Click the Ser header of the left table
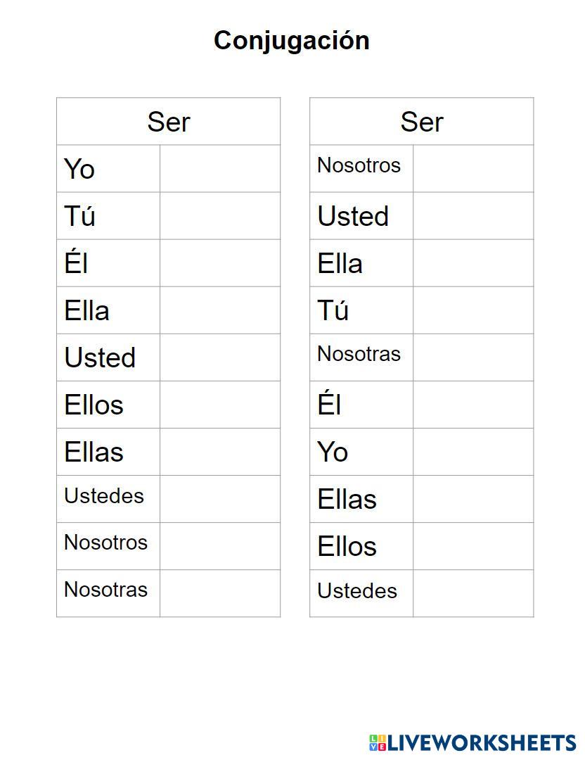 coord(169,122)
